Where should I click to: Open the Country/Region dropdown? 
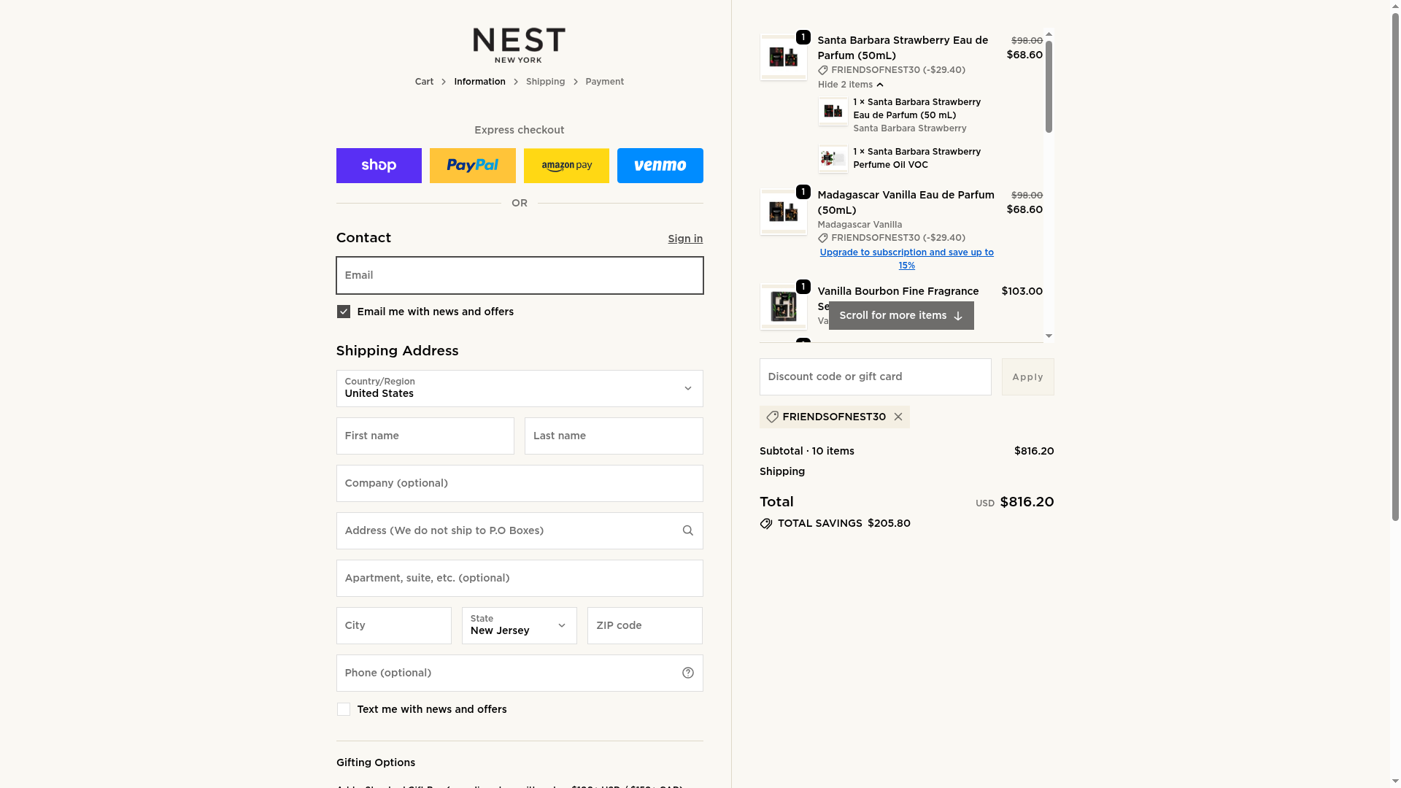pos(519,388)
